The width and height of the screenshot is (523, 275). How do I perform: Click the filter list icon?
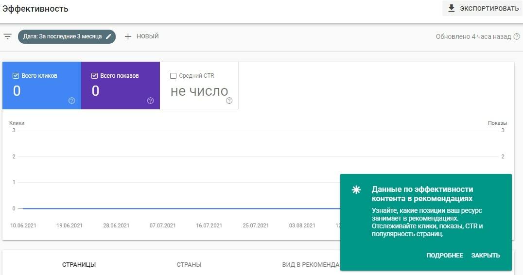(7, 36)
